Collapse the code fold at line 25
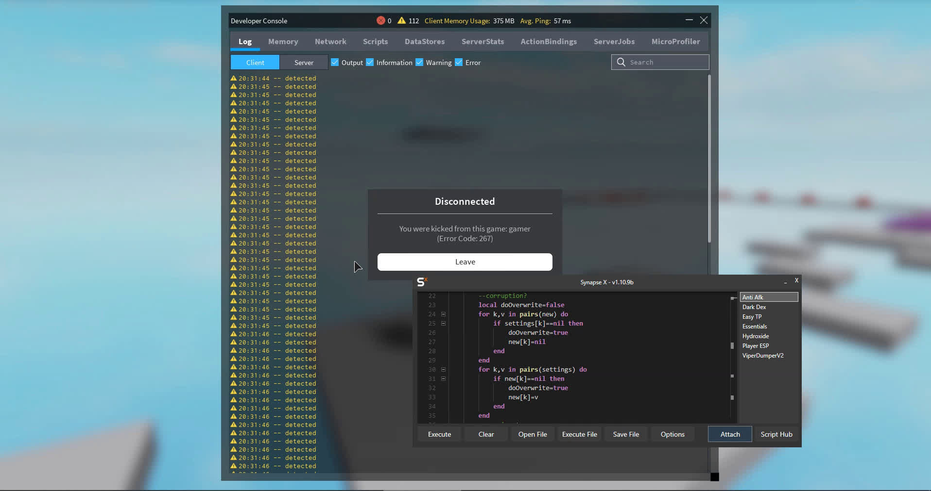 point(443,324)
